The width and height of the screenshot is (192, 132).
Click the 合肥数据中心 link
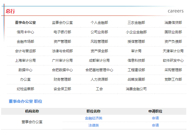(x=62, y=70)
